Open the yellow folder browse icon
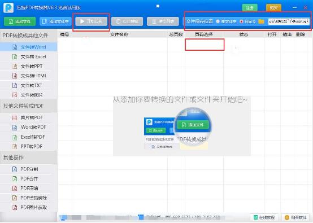 click(x=261, y=21)
